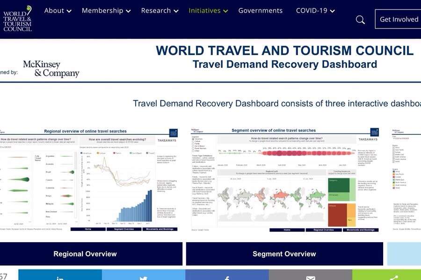421x280 pixels.
Task: Click "Segment overview of online travel searches" title
Action: click(x=274, y=131)
